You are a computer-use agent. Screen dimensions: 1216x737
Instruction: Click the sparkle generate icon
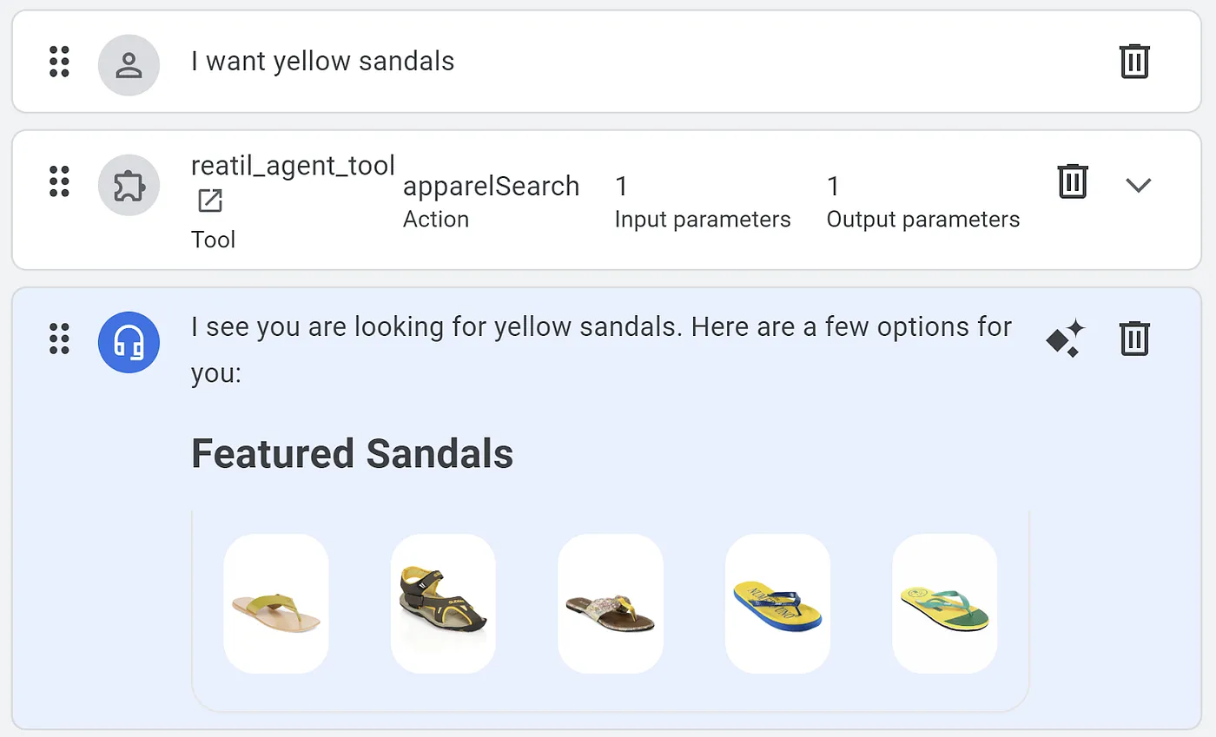[x=1065, y=338]
